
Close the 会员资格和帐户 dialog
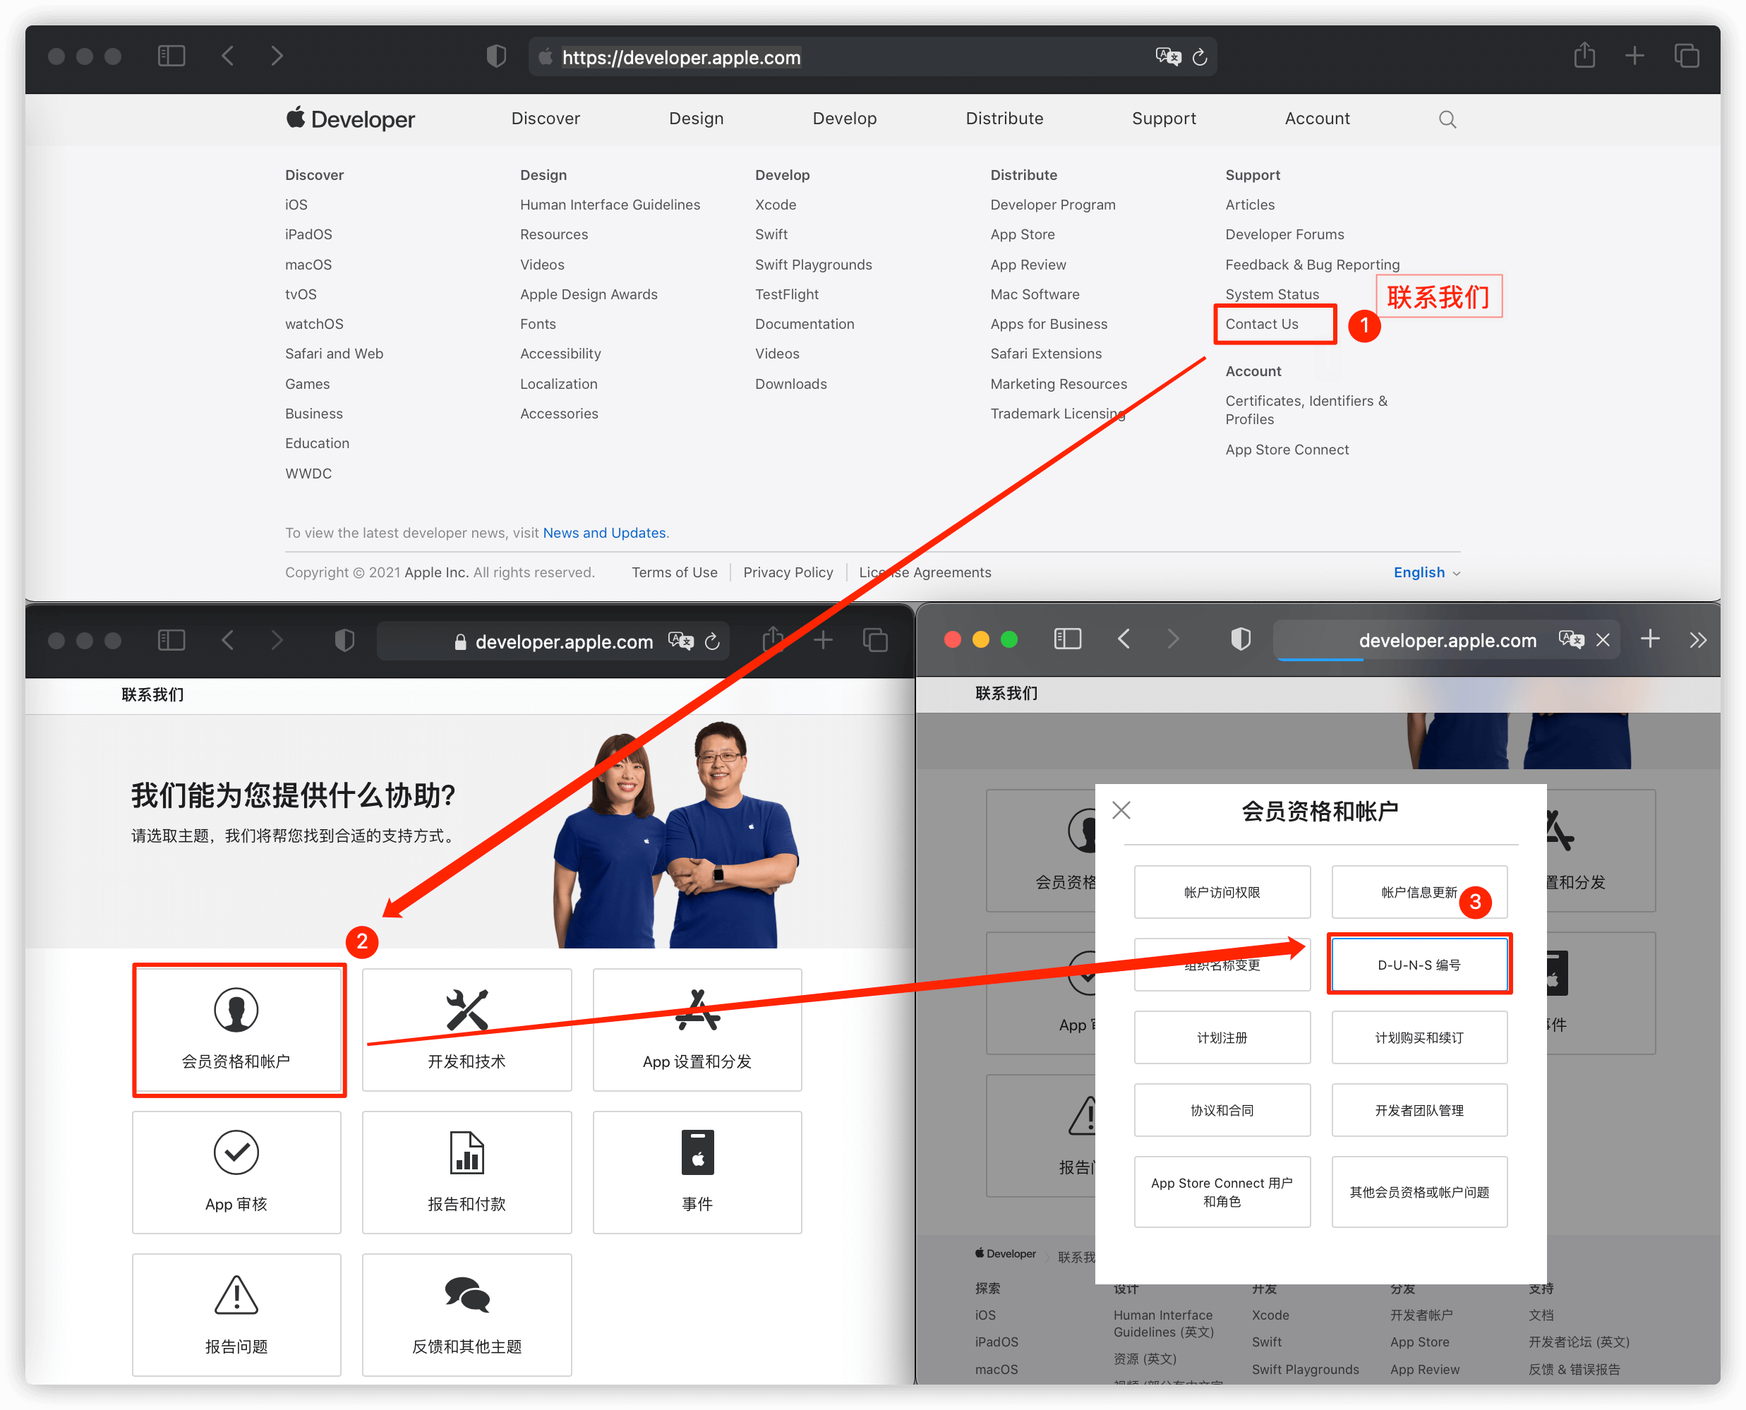tap(1121, 809)
